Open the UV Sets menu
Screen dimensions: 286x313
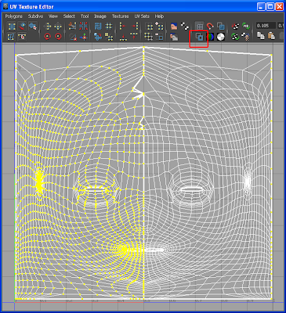(142, 16)
